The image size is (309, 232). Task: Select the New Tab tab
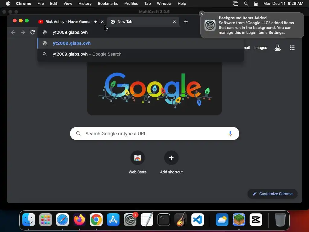(143, 22)
